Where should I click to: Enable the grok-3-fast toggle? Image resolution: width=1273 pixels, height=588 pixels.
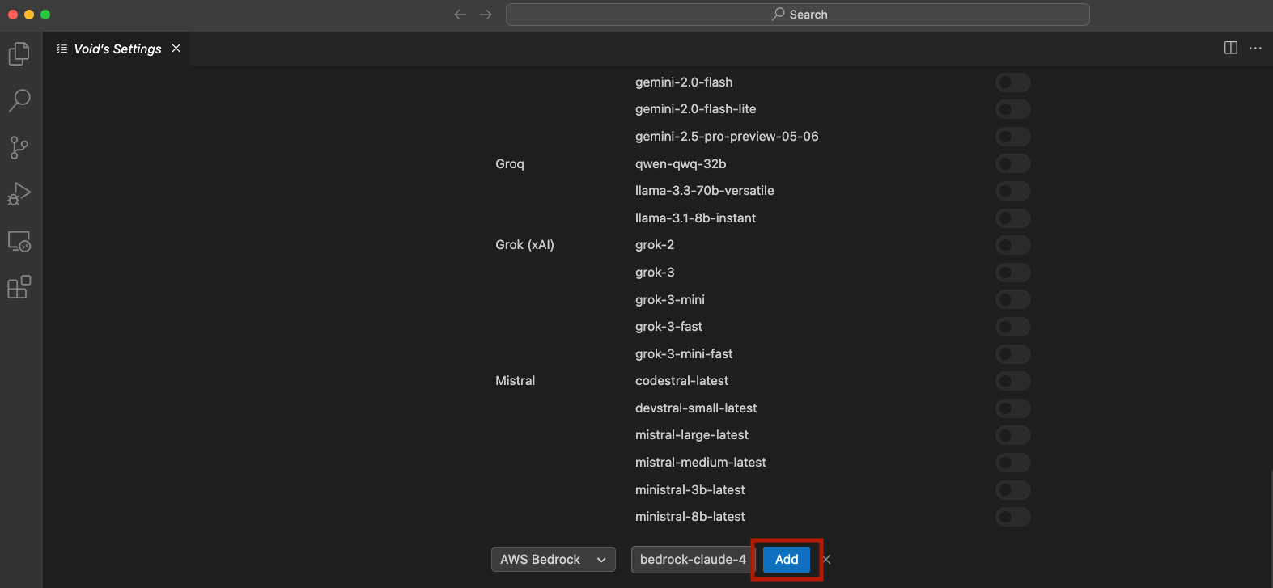click(1012, 327)
